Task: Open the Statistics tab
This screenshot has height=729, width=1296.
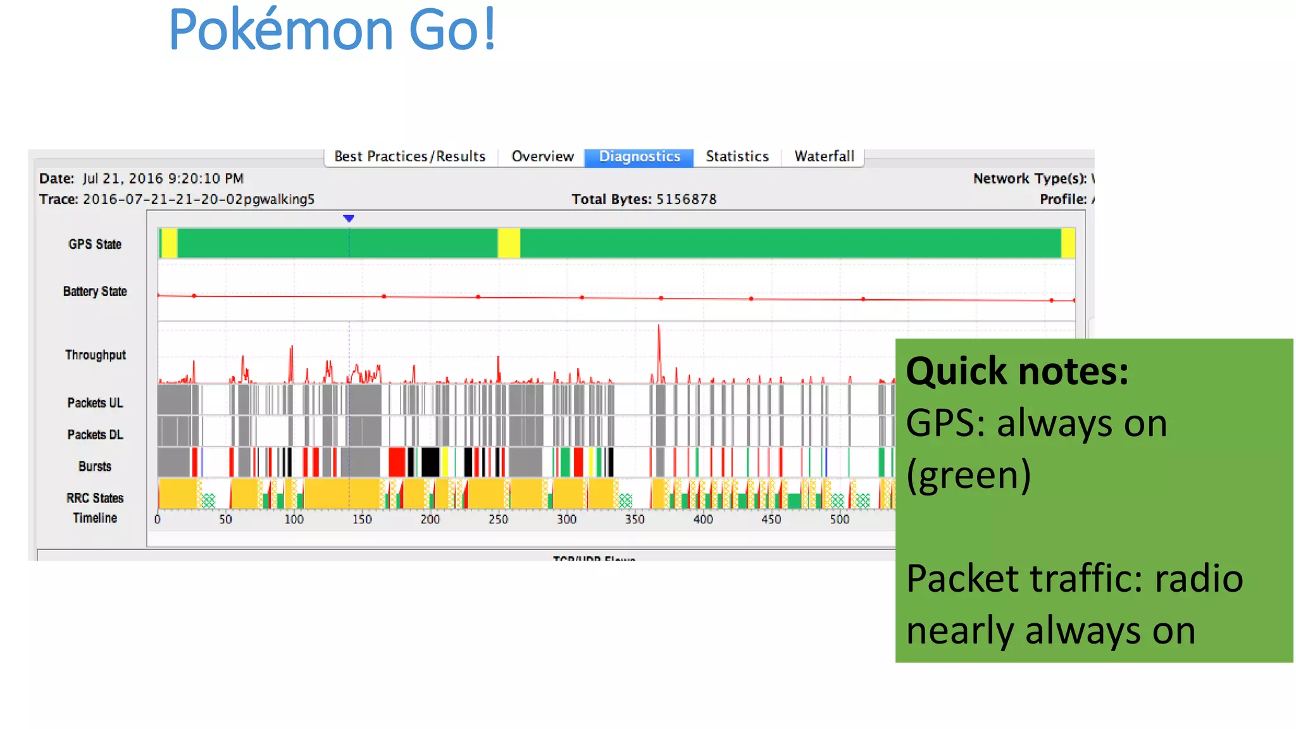Action: (x=737, y=156)
